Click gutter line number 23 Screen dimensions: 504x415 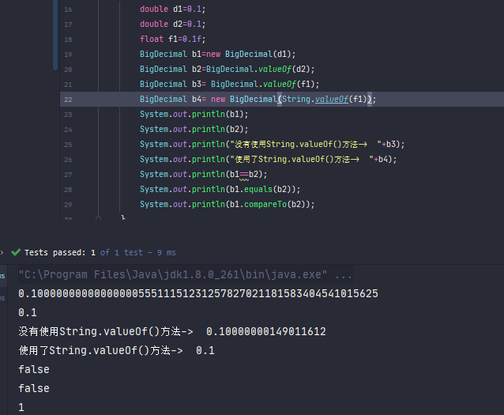(x=68, y=115)
